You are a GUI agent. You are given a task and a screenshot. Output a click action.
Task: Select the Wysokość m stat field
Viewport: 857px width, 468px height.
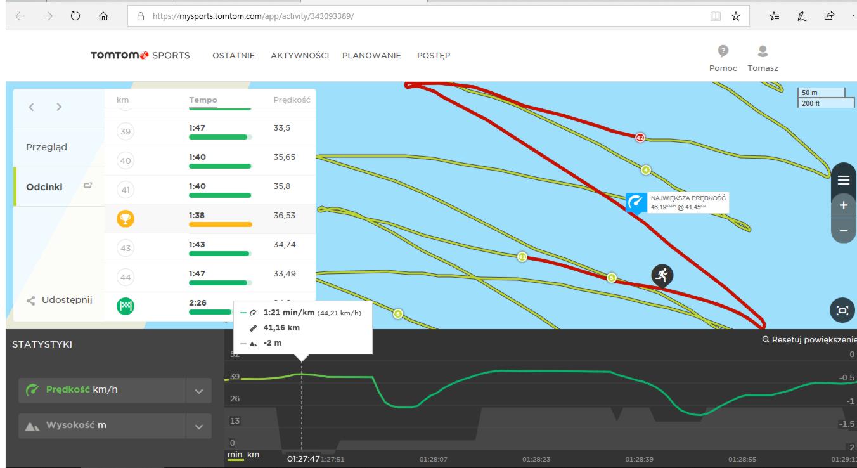pyautogui.click(x=103, y=427)
